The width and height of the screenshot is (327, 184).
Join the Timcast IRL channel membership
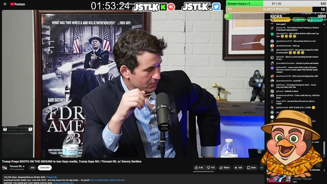[32, 168]
